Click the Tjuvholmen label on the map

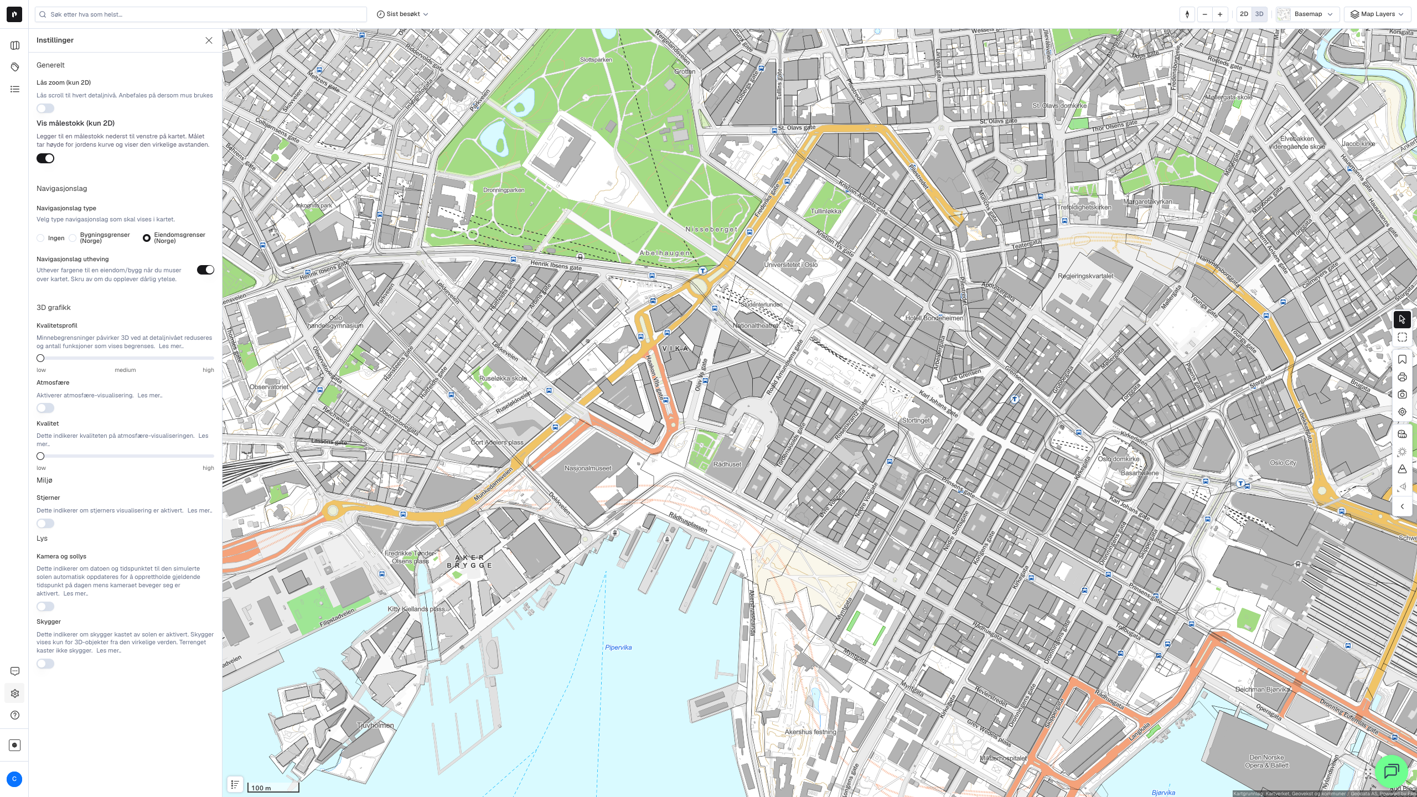375,726
